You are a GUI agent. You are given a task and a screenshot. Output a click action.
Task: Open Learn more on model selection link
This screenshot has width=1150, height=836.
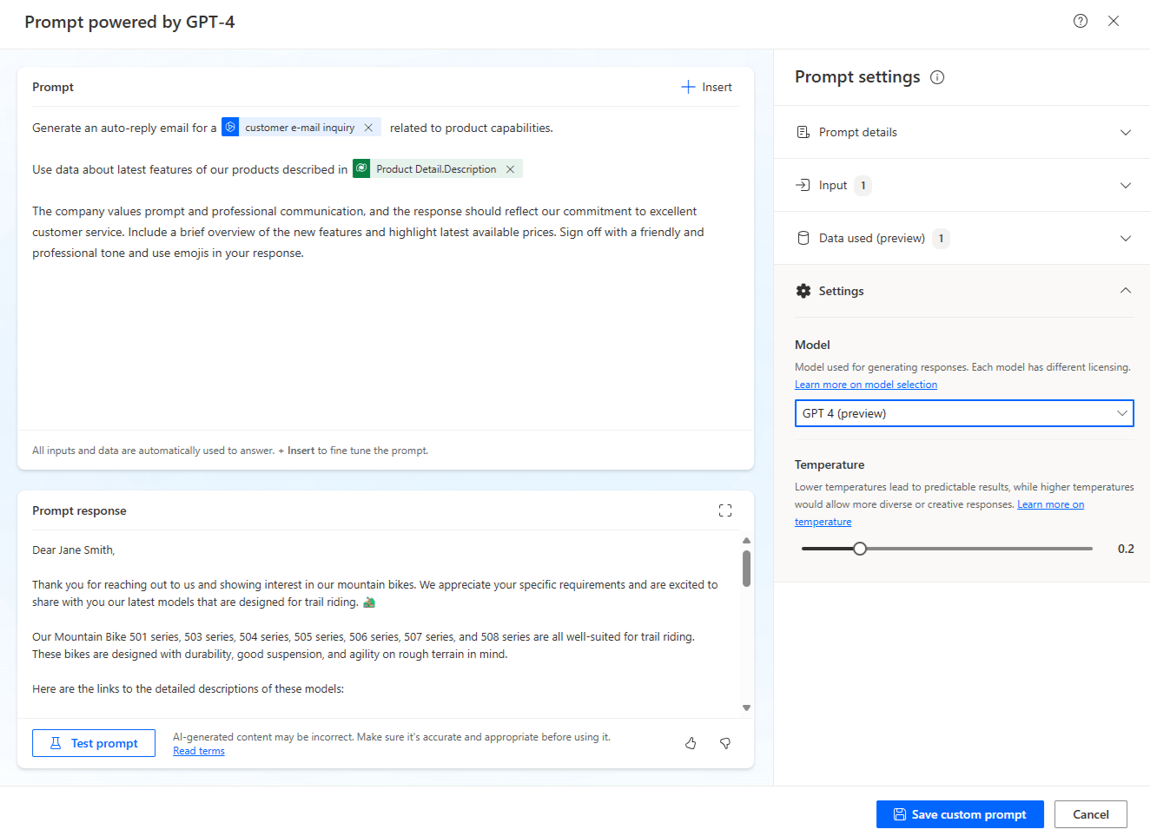[866, 385]
